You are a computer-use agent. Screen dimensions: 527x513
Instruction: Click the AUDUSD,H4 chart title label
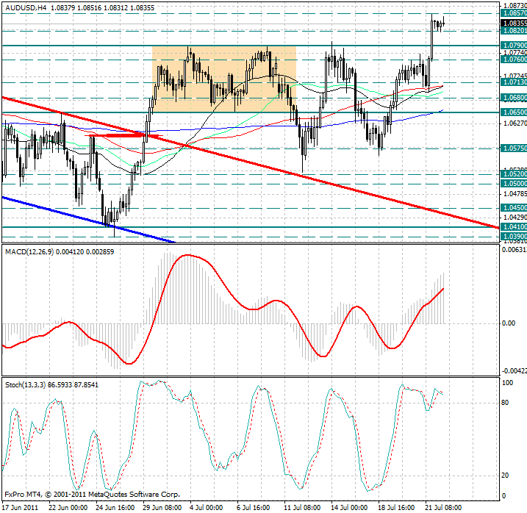(x=24, y=7)
